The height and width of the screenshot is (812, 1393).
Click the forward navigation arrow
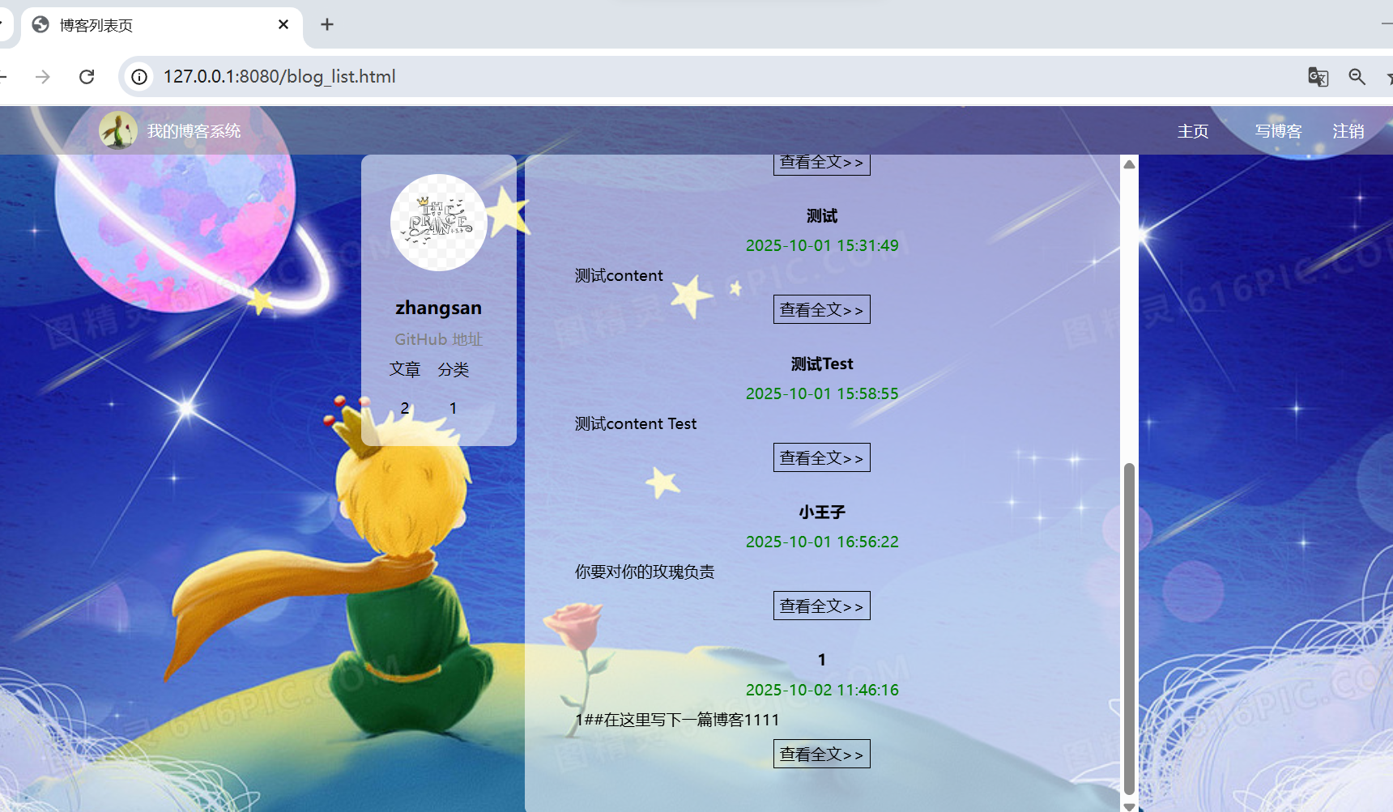click(43, 76)
